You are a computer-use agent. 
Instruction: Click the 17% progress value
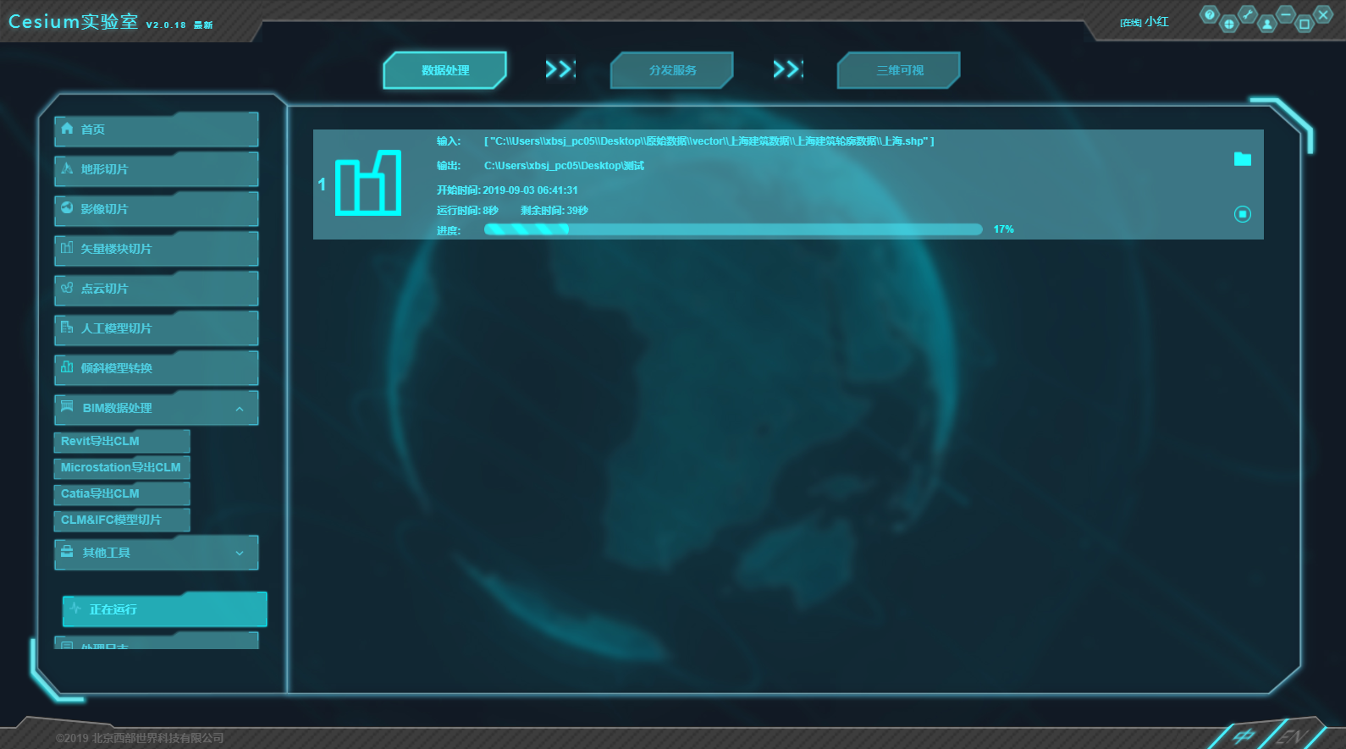[1003, 229]
